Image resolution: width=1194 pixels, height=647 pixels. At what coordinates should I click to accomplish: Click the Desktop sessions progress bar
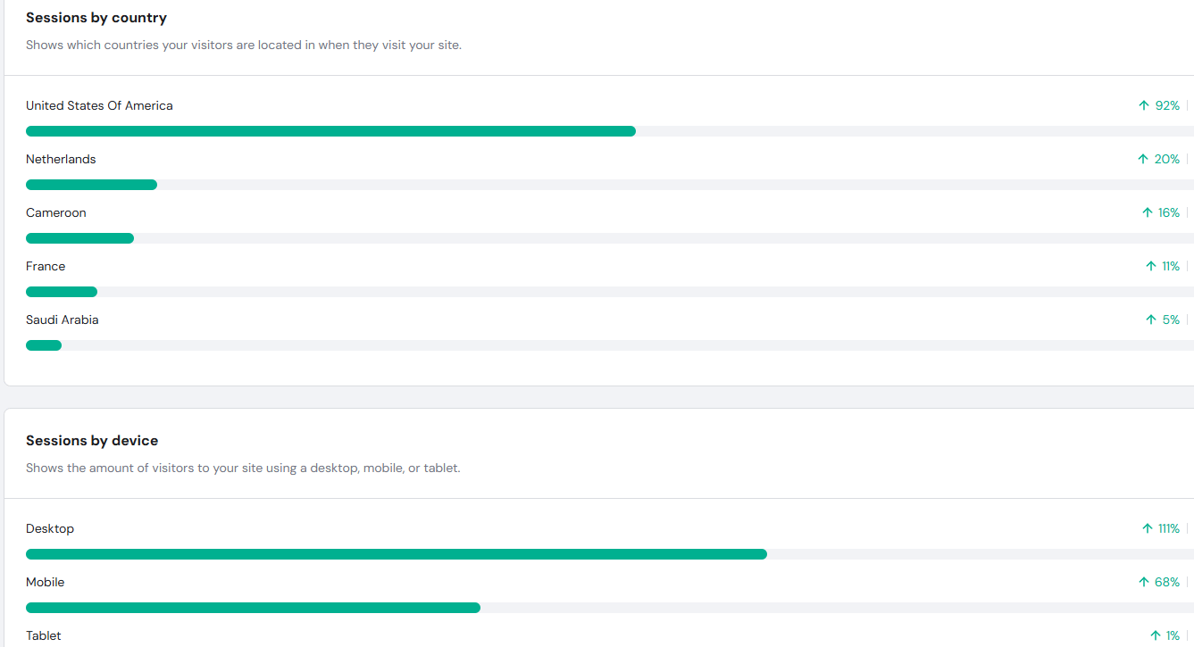coord(610,554)
